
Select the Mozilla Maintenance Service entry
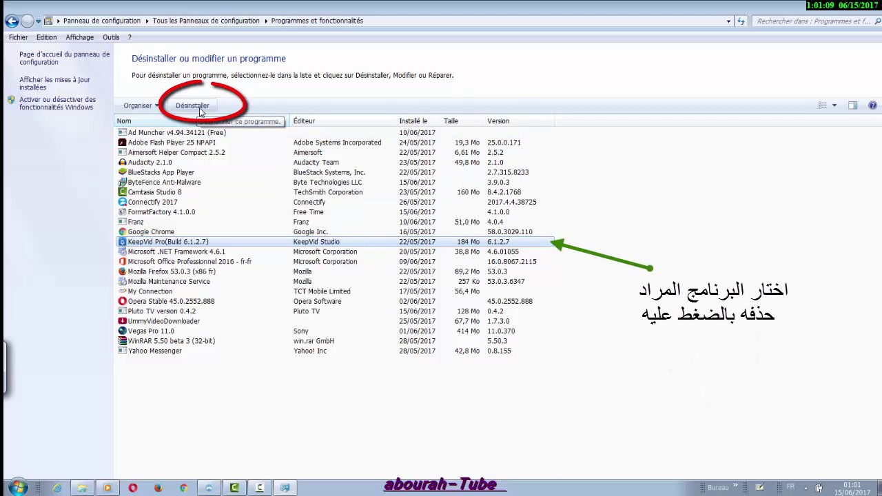[169, 282]
